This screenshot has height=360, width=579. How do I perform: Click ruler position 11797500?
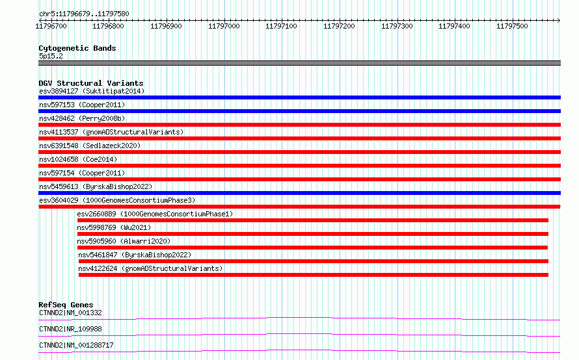point(512,26)
